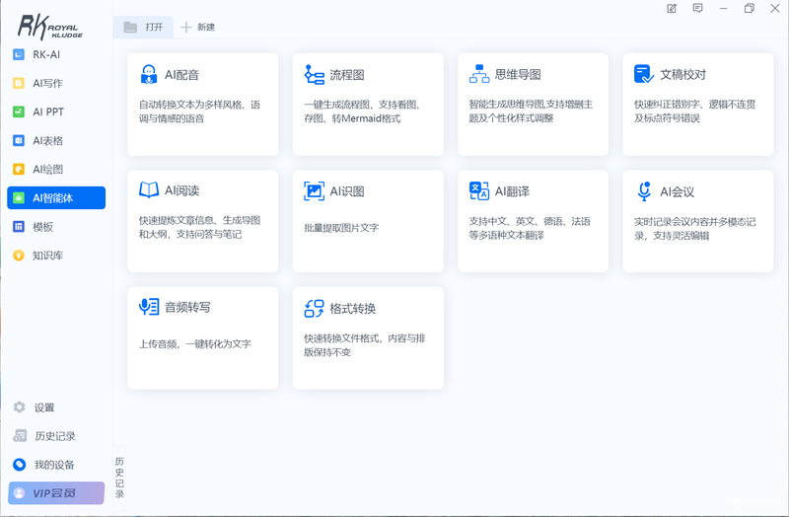The width and height of the screenshot is (789, 517).
Task: Click the RK-AI sidebar icon
Action: (19, 54)
